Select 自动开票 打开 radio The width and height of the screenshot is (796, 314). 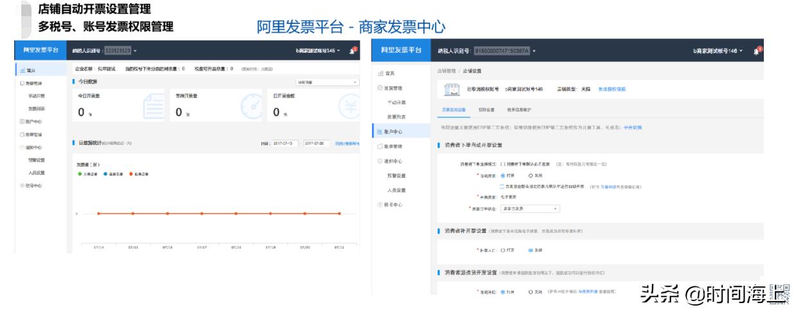(503, 175)
